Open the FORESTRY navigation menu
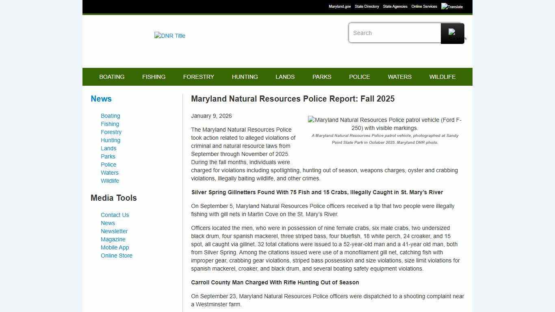The width and height of the screenshot is (555, 312). 199,77
